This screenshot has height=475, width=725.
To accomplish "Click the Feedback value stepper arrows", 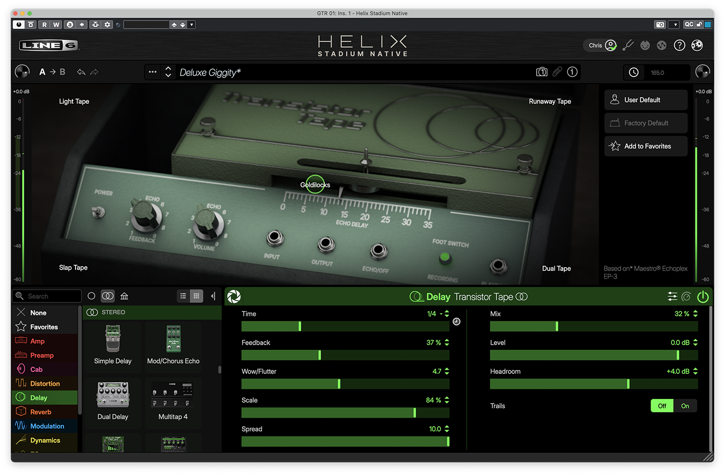I will click(x=447, y=343).
